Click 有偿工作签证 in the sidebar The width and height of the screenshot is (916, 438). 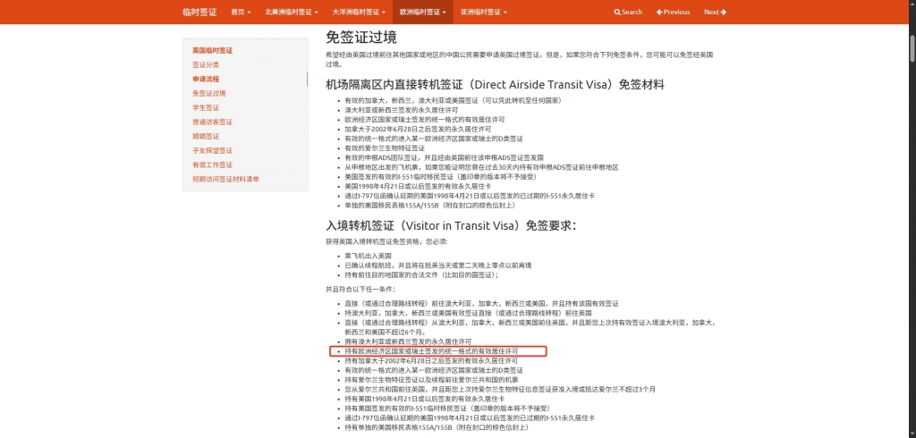(x=212, y=165)
